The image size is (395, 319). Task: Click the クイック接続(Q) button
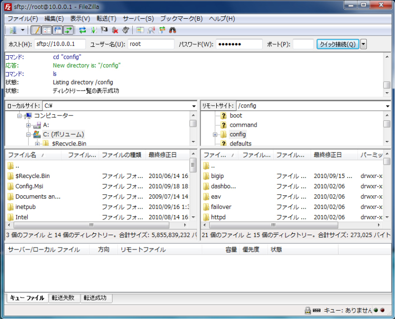coord(338,44)
